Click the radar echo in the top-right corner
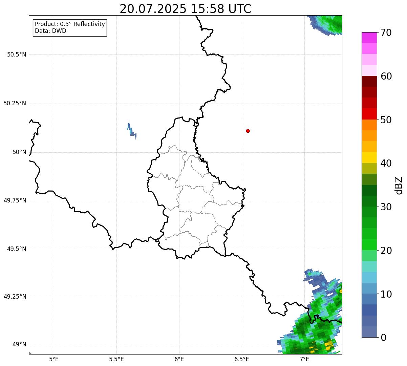 pos(328,24)
